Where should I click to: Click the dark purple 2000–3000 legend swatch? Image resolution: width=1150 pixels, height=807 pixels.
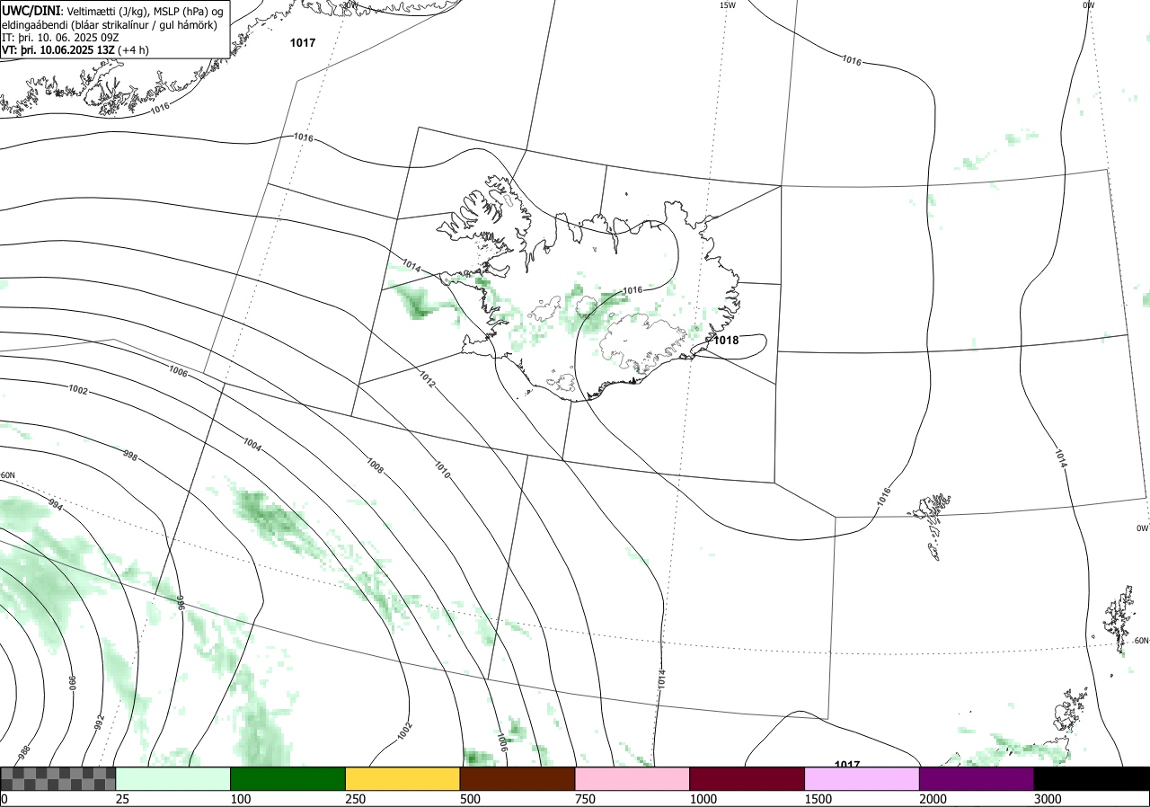tap(977, 778)
